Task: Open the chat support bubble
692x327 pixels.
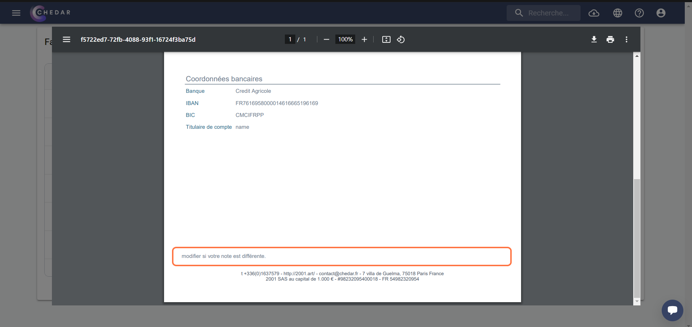Action: [672, 310]
